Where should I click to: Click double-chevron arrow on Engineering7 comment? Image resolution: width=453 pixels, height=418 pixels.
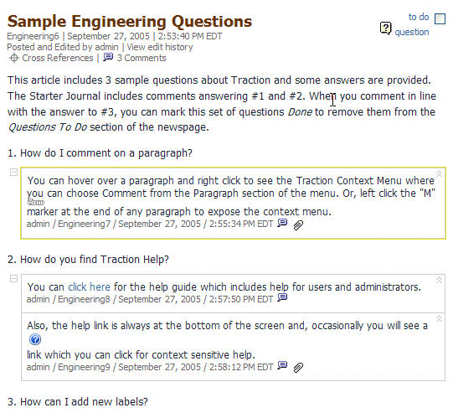[x=439, y=173]
